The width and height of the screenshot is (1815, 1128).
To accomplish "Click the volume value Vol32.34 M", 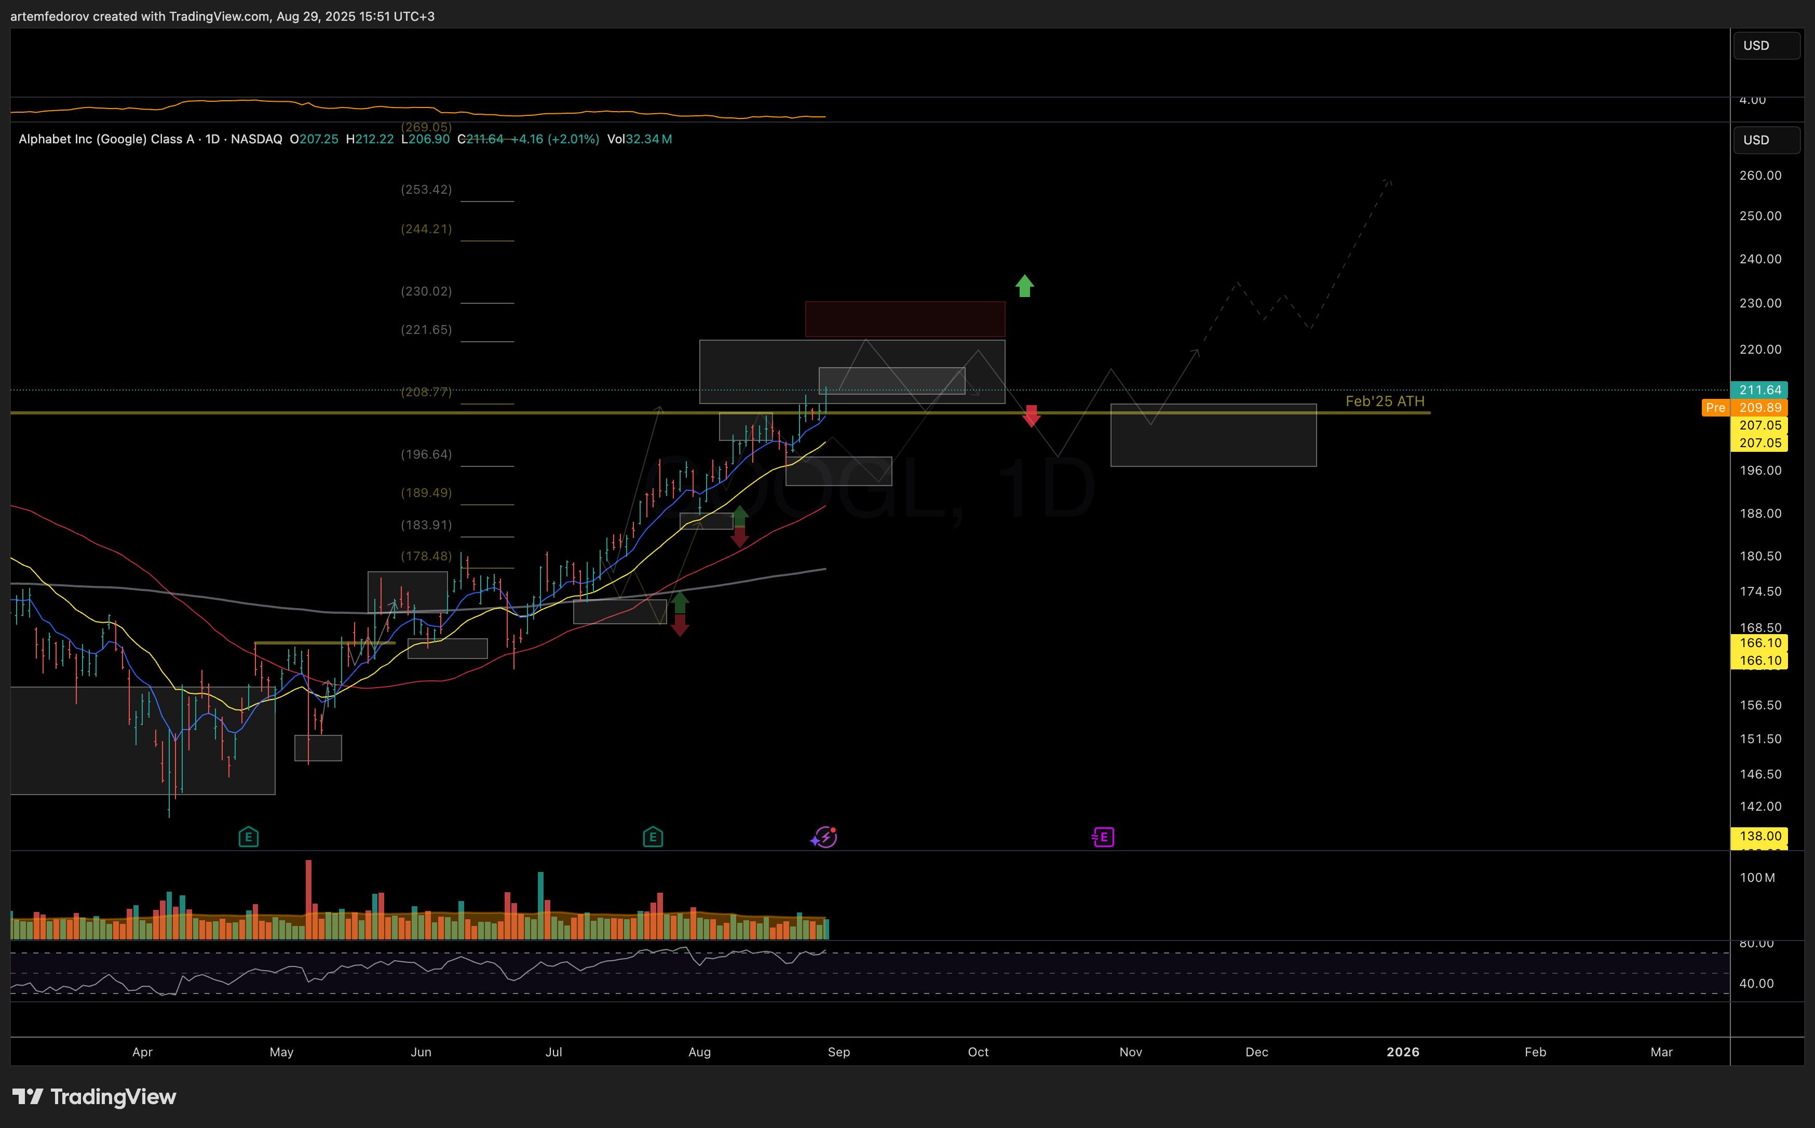I will click(640, 139).
